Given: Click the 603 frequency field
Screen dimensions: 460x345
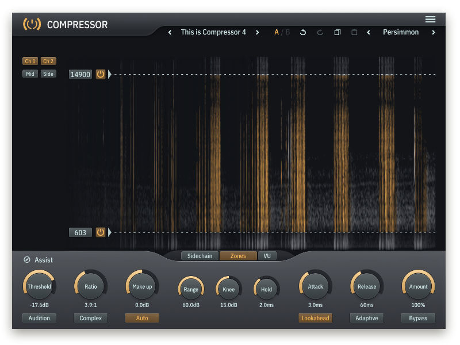Looking at the screenshot, I should (80, 232).
